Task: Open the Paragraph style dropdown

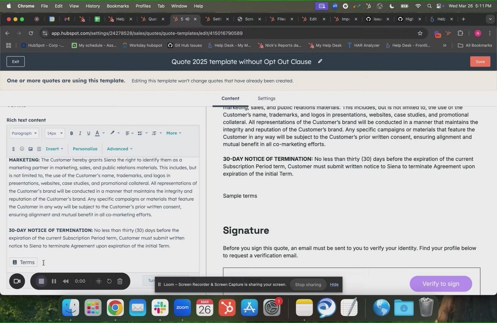Action: pyautogui.click(x=24, y=133)
